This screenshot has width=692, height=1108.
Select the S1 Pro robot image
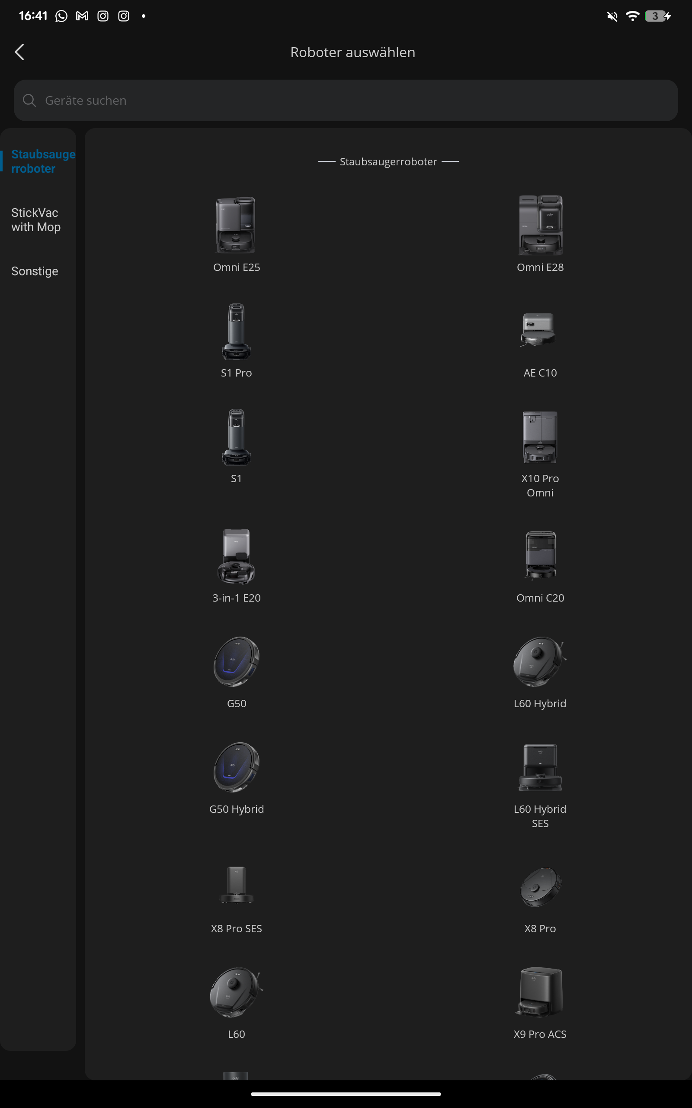point(236,332)
